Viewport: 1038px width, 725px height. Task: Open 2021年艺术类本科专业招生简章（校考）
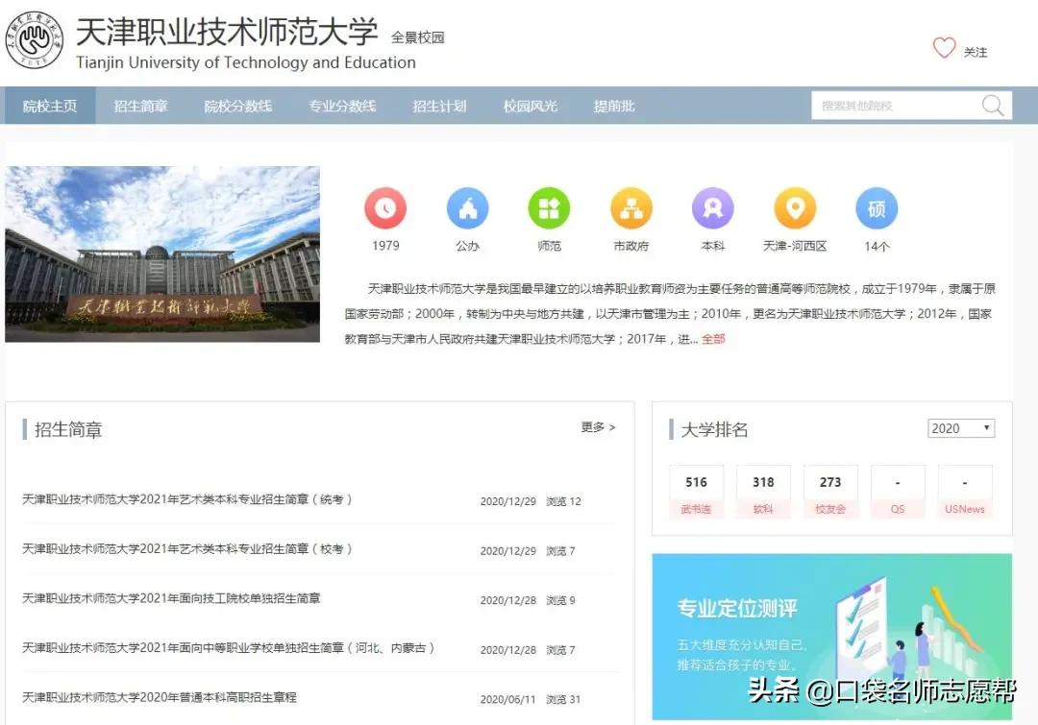(187, 549)
